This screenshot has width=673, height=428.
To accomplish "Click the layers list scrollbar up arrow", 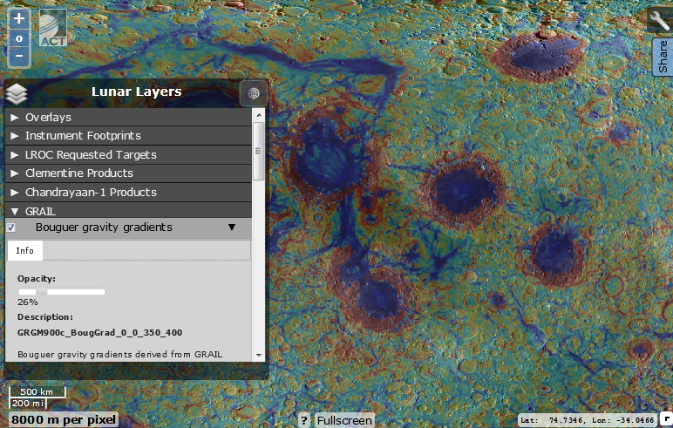I will (x=259, y=114).
